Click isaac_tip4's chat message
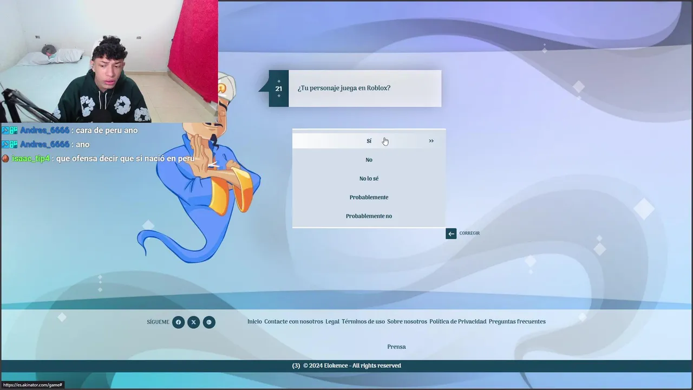Screen dimensions: 693x390 (98, 159)
